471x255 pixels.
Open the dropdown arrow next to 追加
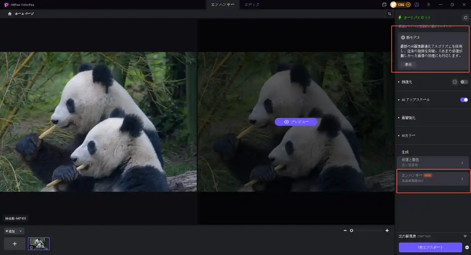click(x=21, y=231)
